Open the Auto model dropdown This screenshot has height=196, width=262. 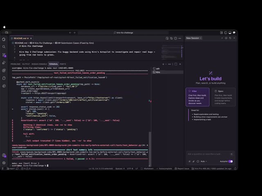tap(204, 161)
